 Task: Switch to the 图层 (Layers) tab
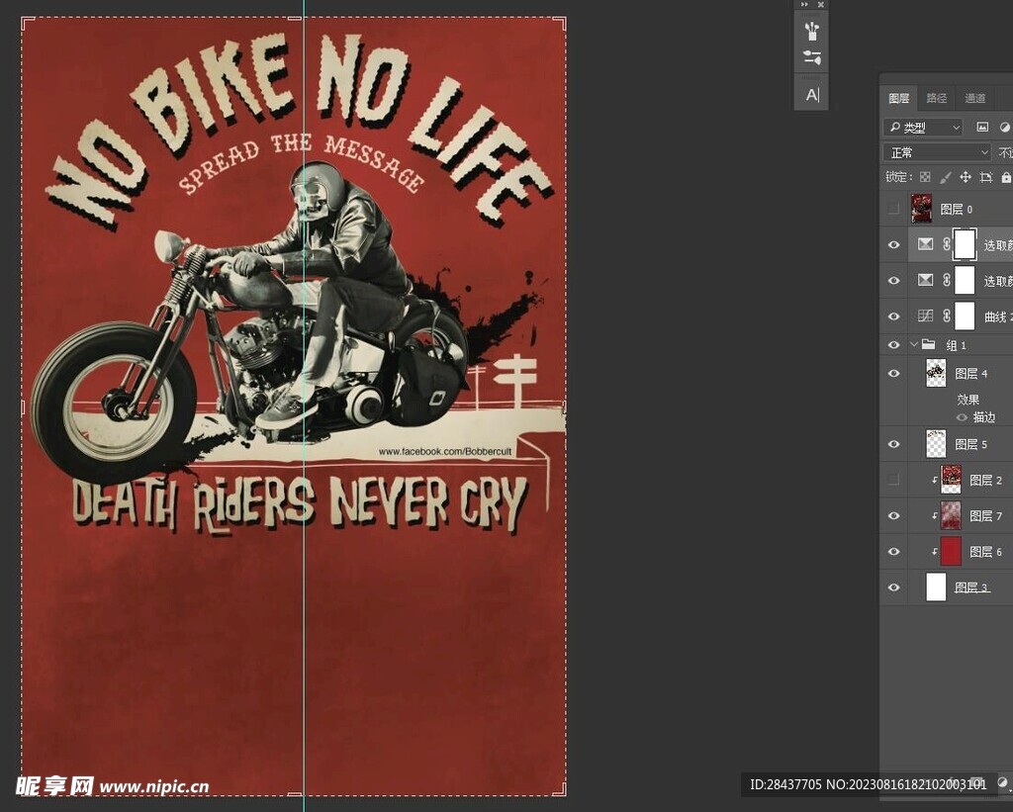(x=898, y=98)
